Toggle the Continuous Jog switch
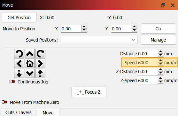 click(x=12, y=81)
